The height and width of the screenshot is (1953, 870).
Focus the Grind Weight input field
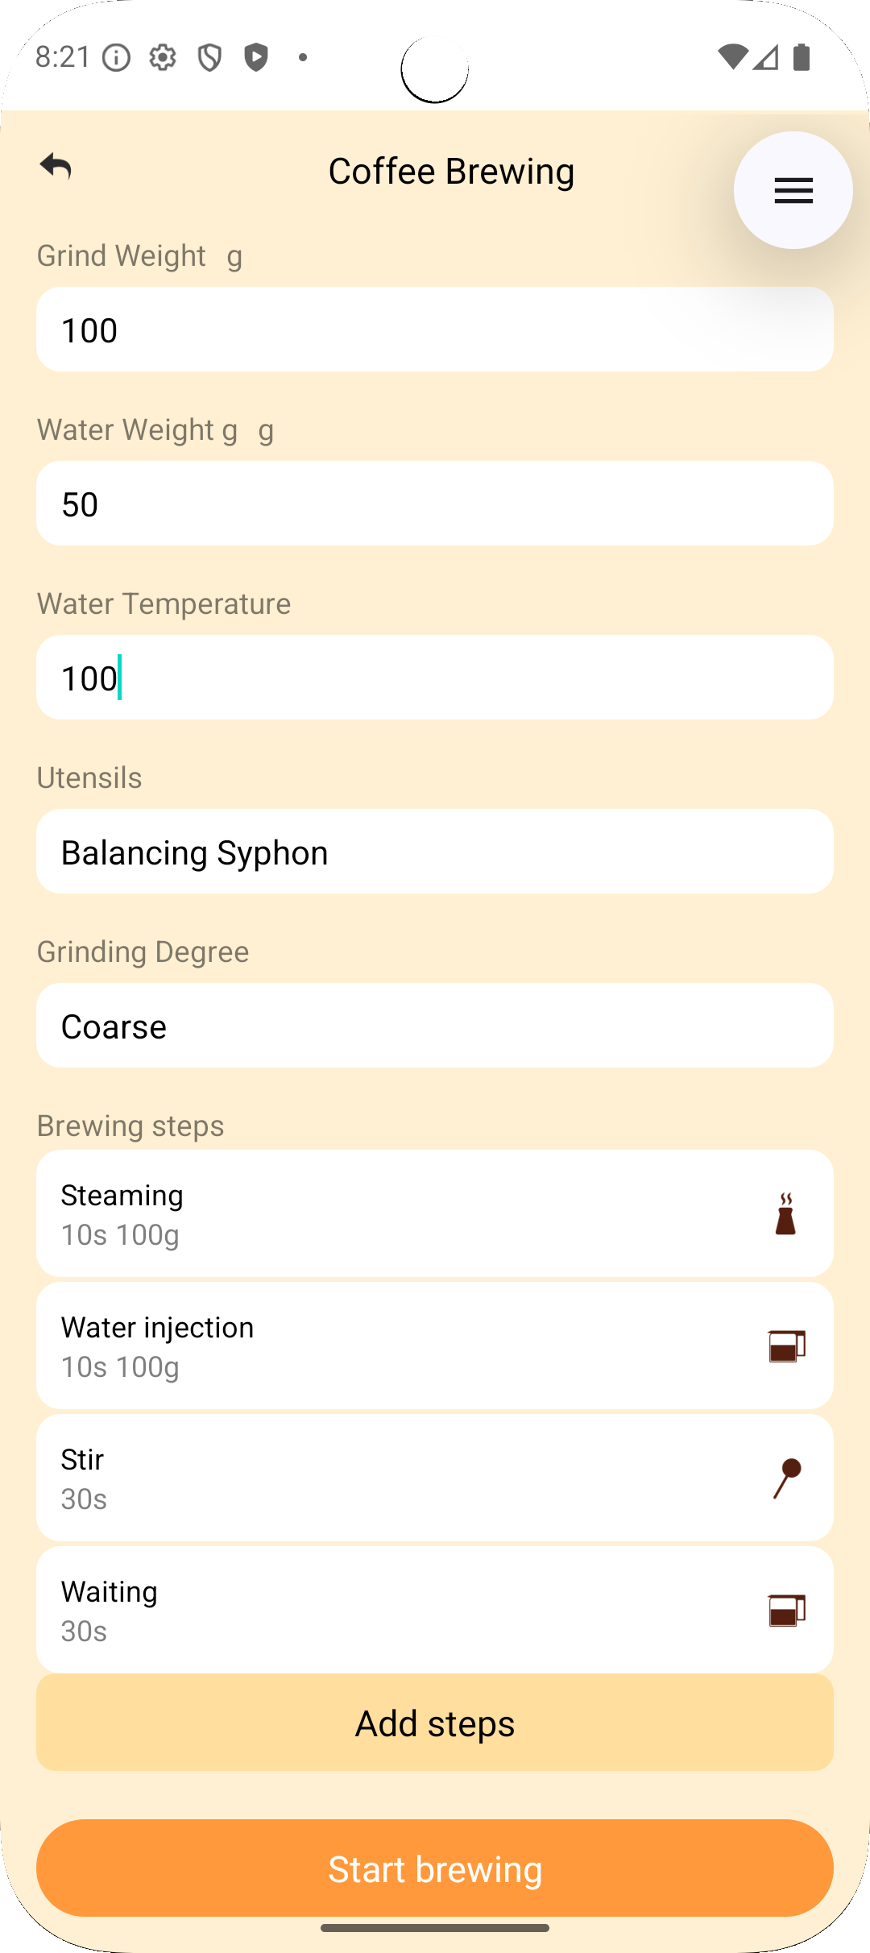[x=435, y=330]
